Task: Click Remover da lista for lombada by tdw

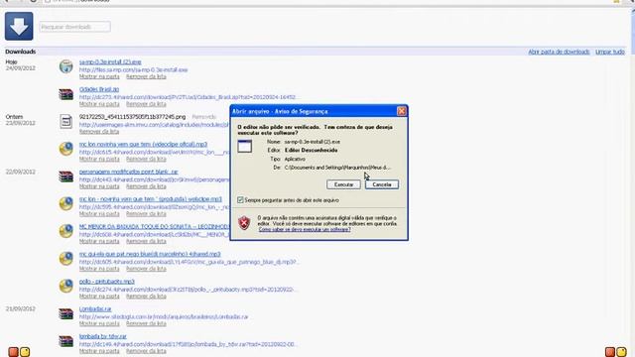Action: [x=146, y=351]
